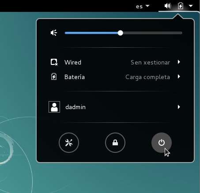Viewport: 200px width, 193px height.
Task: Click the speaker icon beside the volume slider
Action: [x=54, y=33]
